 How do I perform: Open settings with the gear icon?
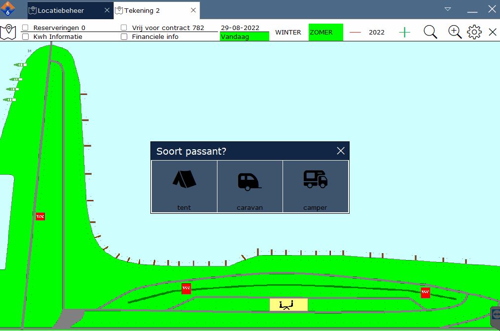pos(474,33)
